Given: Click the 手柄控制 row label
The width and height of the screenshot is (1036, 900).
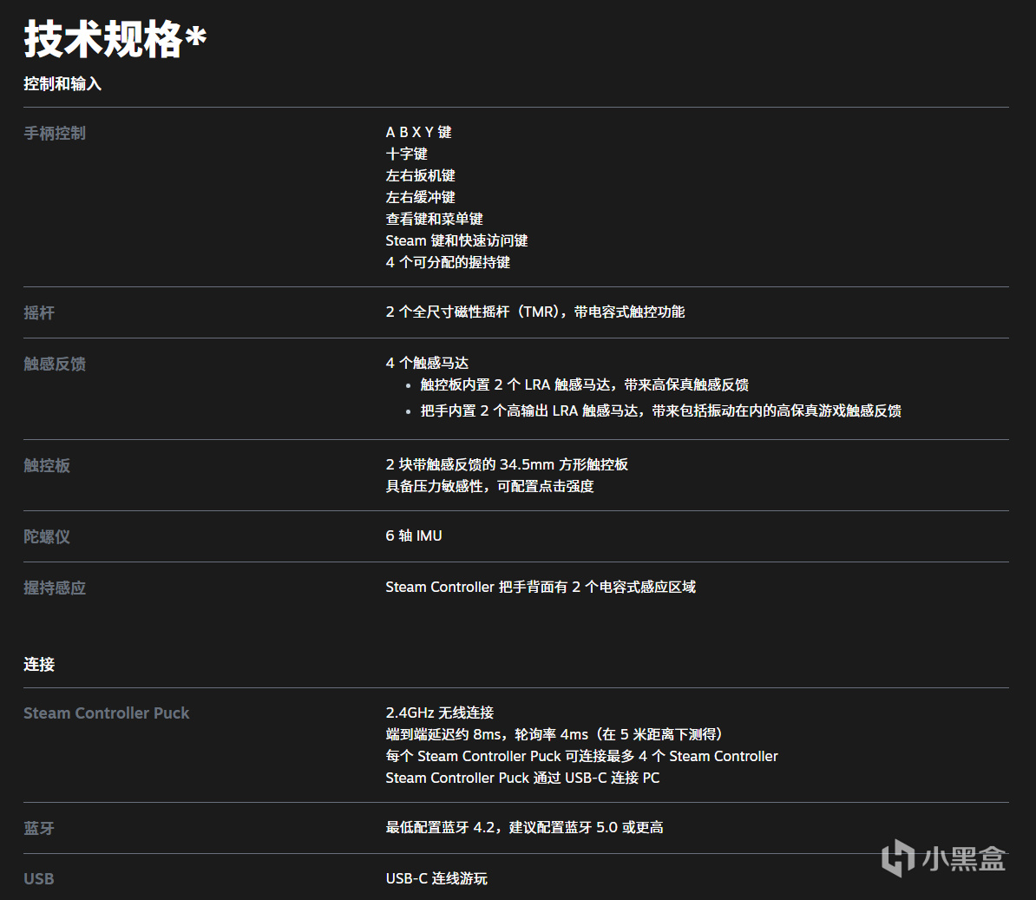Looking at the screenshot, I should 54,133.
